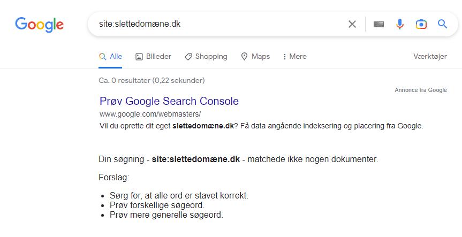Open image search with camera icon
Viewport: 462px width, 237px height.
click(421, 24)
